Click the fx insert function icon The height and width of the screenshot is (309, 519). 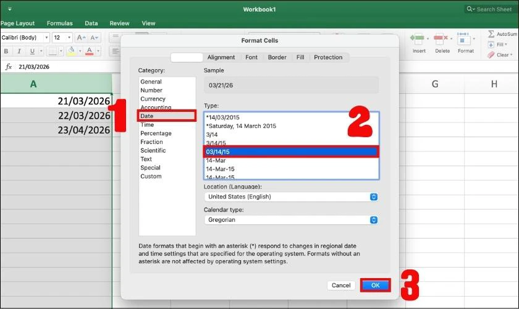pos(9,67)
